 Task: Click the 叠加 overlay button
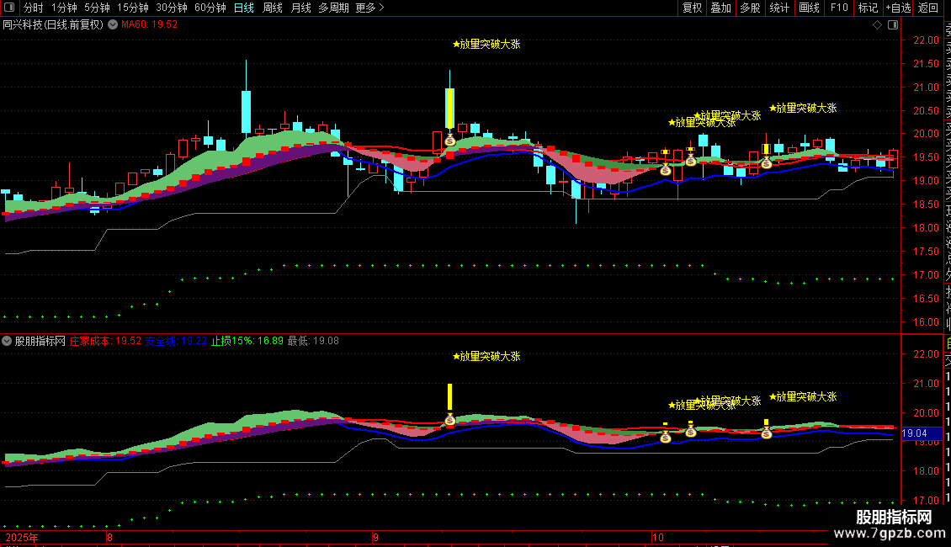click(x=721, y=8)
